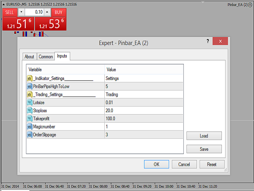254x191 pixels.
Task: Open the volume dropdown arrow in trade panel
Action: (x=21, y=12)
